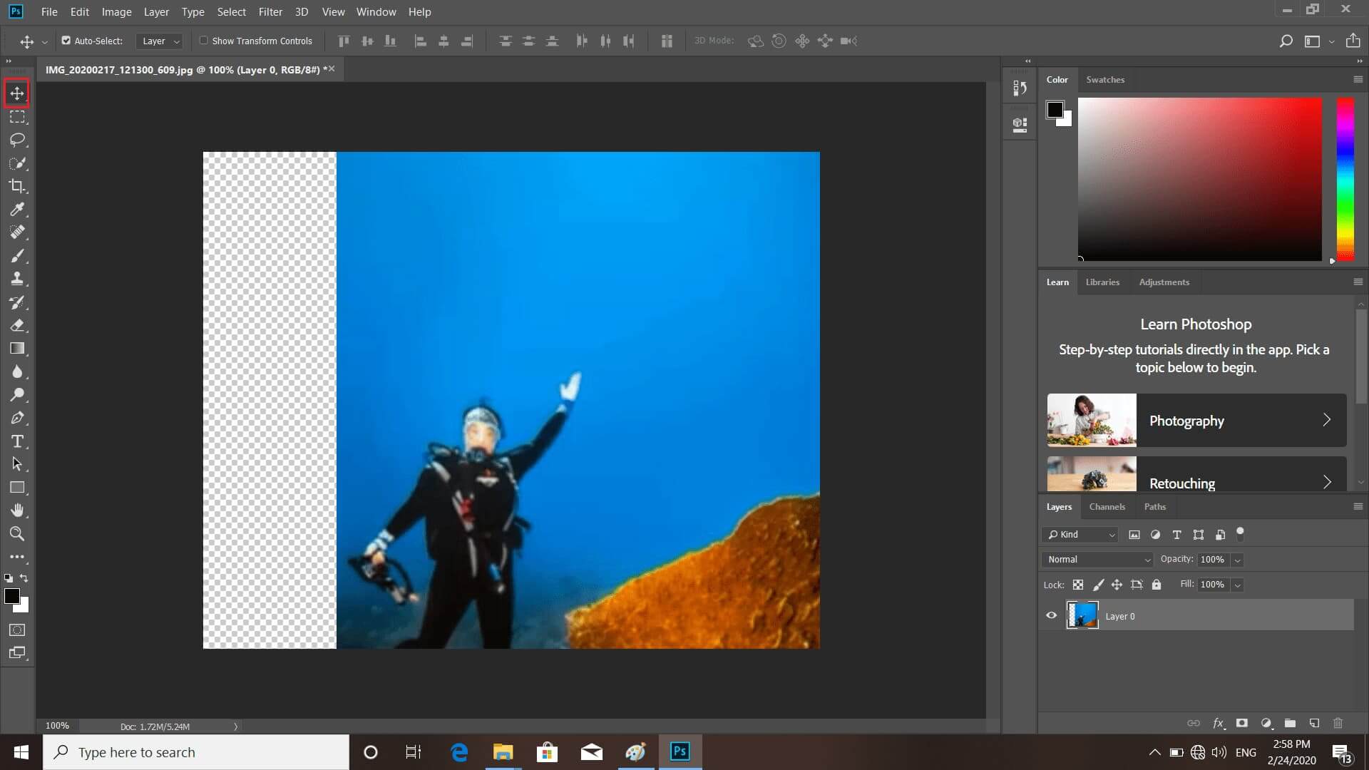The height and width of the screenshot is (770, 1369).
Task: Open the Image menu
Action: [x=116, y=11]
